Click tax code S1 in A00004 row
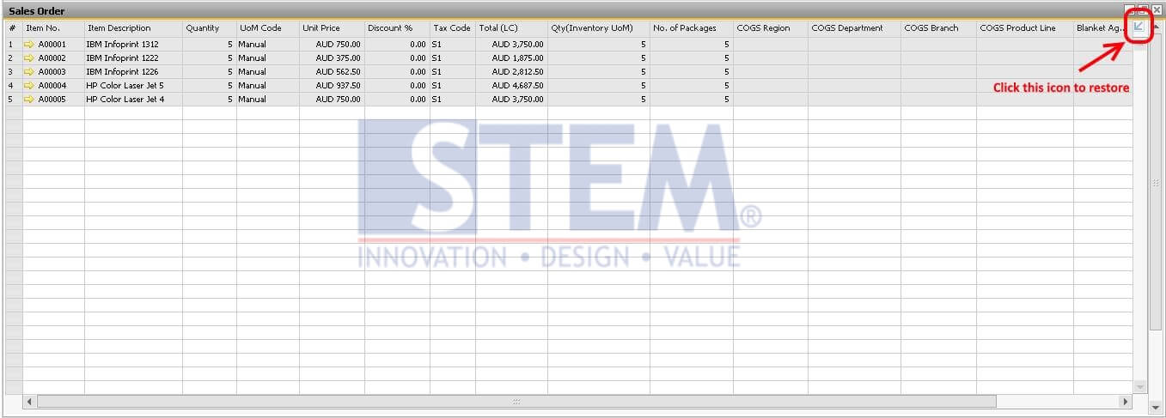Viewport: 1166px width, 418px height. tap(453, 86)
